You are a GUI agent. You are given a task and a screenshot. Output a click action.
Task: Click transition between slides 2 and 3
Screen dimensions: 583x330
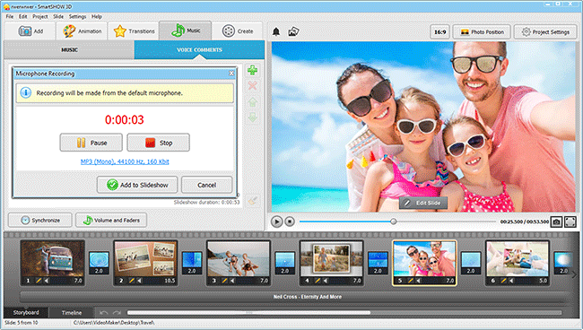(x=192, y=263)
